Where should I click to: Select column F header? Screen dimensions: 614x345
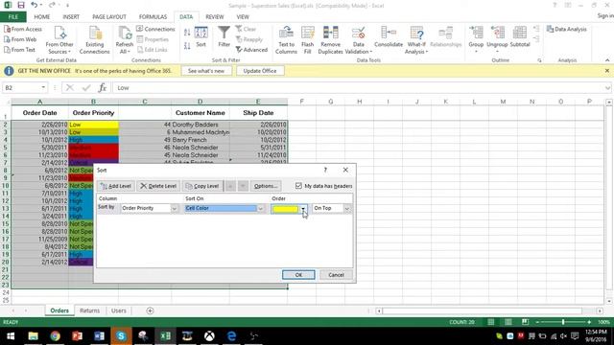point(301,102)
